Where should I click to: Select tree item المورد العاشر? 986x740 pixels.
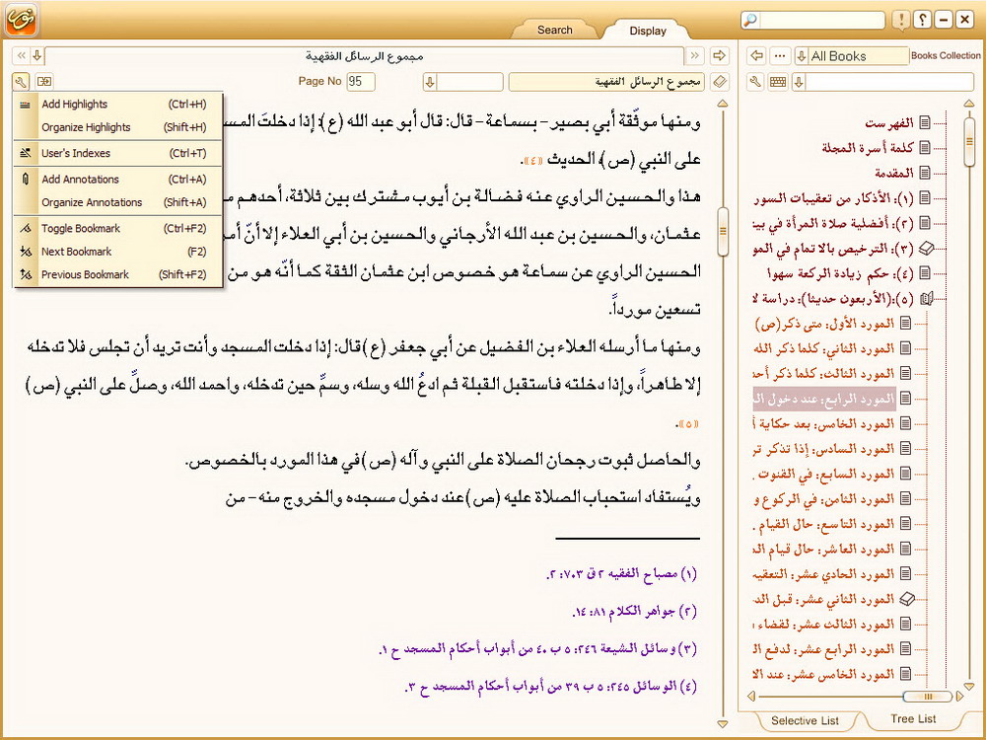click(824, 550)
